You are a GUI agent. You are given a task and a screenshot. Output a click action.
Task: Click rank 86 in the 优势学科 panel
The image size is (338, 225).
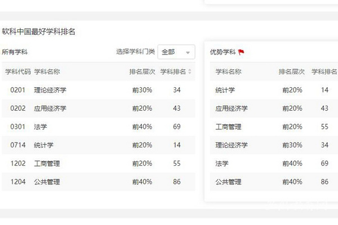[324, 182]
